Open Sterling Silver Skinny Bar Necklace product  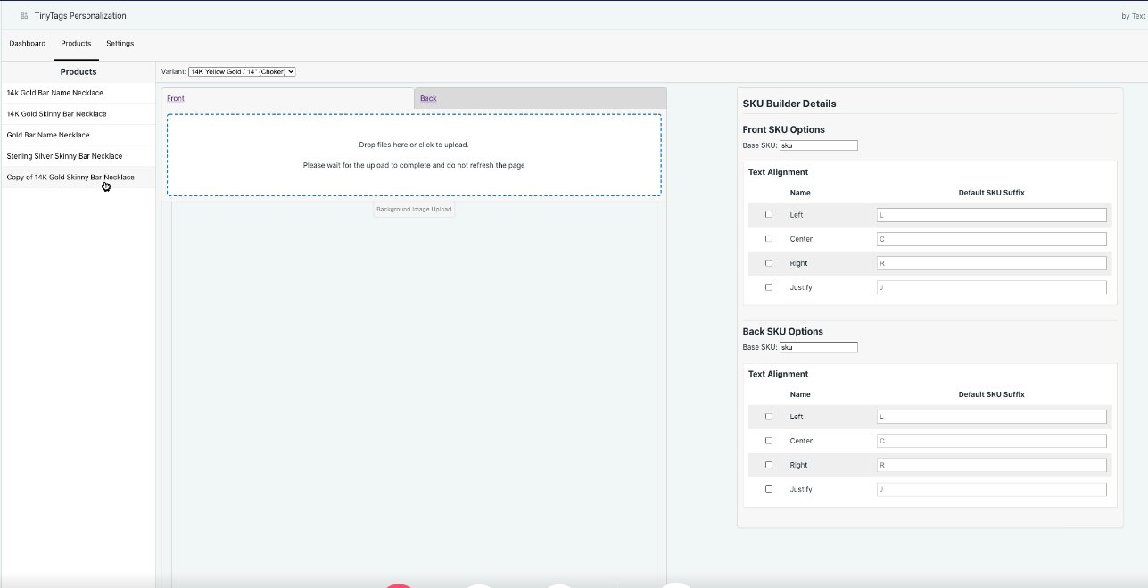coord(64,156)
